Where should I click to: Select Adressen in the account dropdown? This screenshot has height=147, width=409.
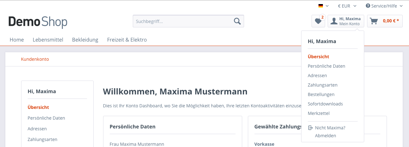(x=317, y=76)
